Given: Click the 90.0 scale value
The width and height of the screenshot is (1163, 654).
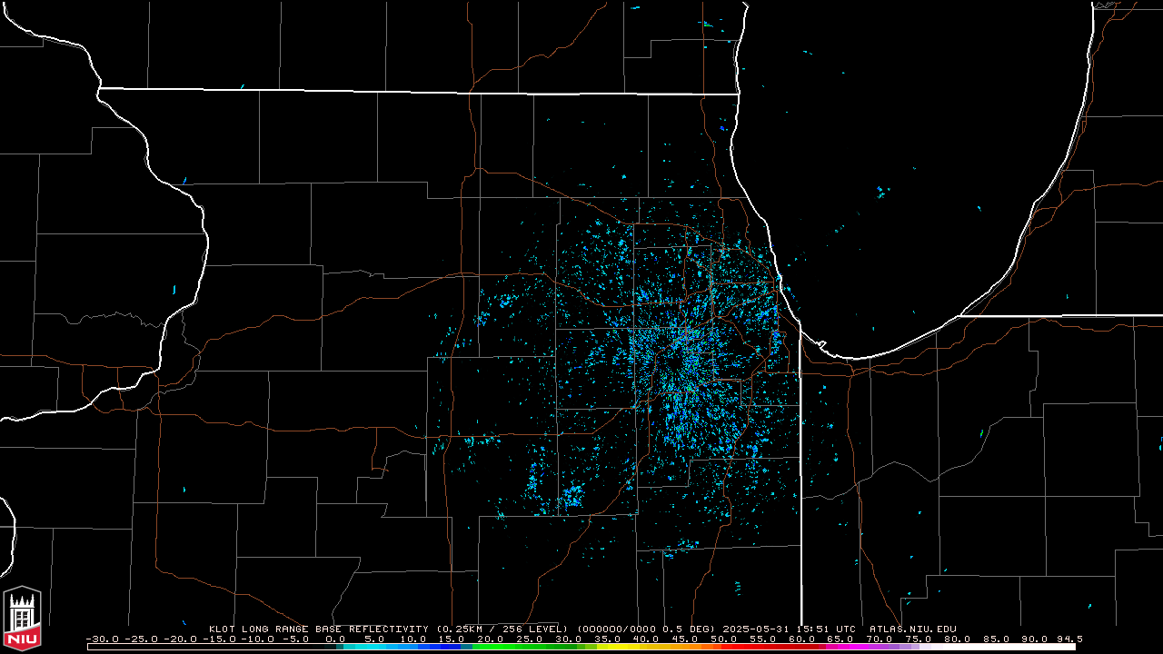Looking at the screenshot, I should click(x=1035, y=639).
